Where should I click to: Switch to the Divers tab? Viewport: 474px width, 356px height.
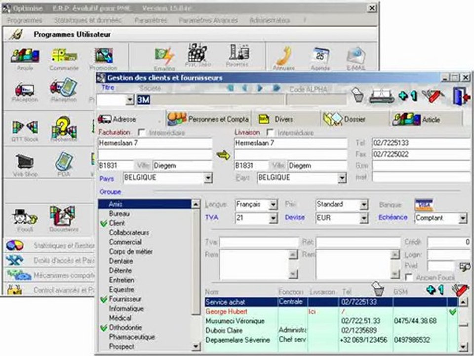click(286, 119)
